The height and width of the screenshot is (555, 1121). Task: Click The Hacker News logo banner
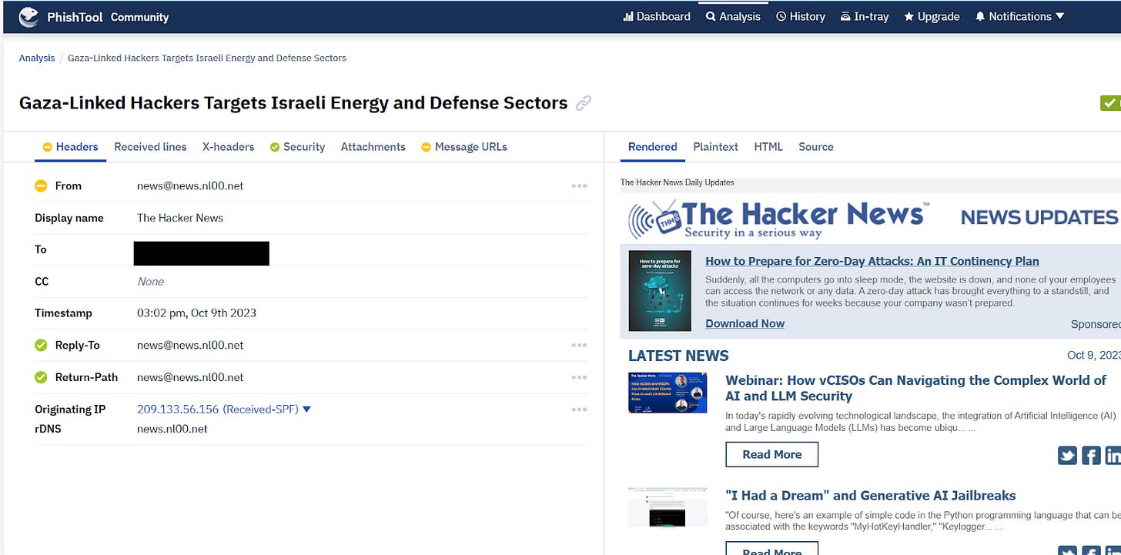[x=778, y=219]
